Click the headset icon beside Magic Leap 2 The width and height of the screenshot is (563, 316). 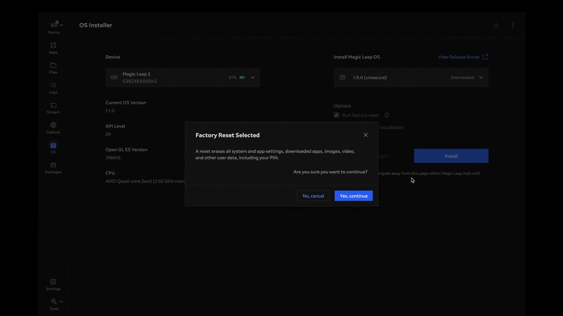tap(114, 77)
